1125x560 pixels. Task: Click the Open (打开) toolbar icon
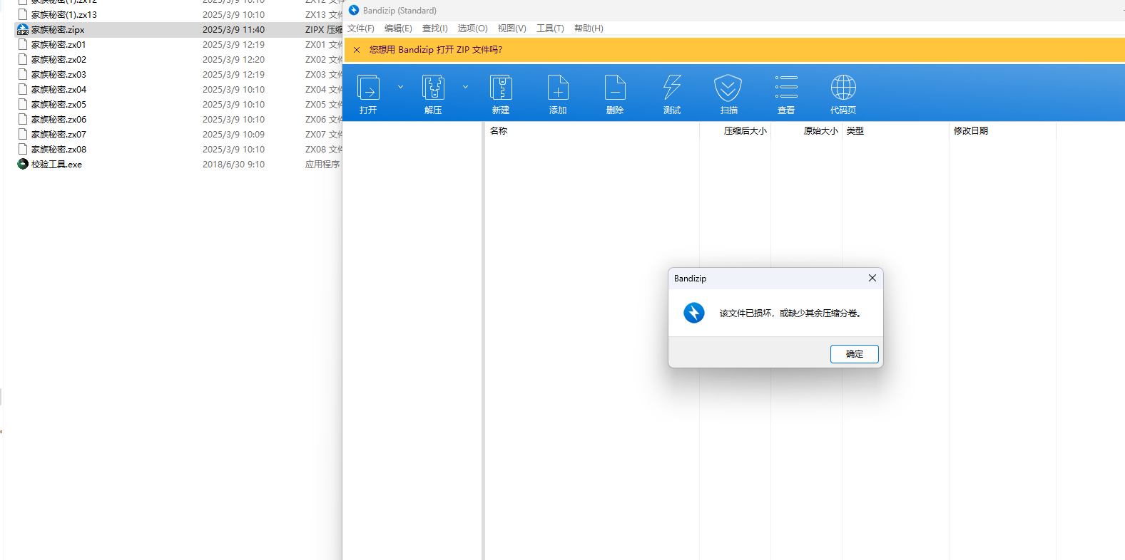point(368,88)
